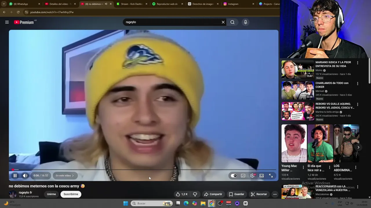Open options for 'REACCIONAMOS con LA VENEZOLANA'
Screen dimensions: 371x208
358,187
